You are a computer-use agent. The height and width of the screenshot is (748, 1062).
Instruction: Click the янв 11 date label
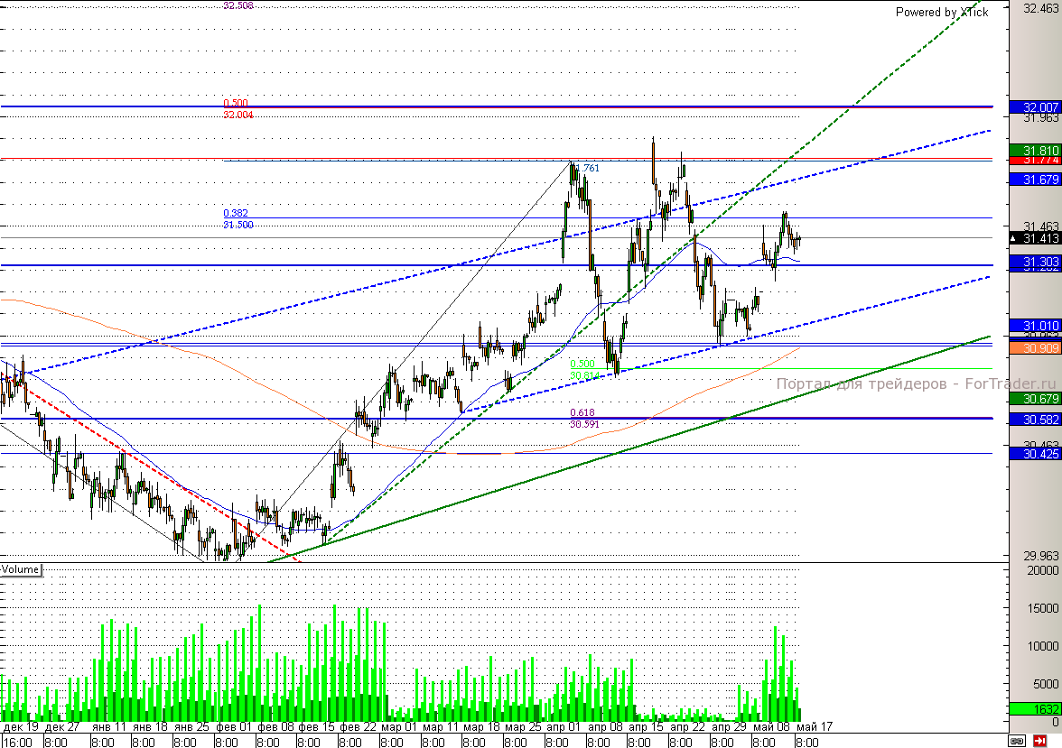click(x=109, y=726)
